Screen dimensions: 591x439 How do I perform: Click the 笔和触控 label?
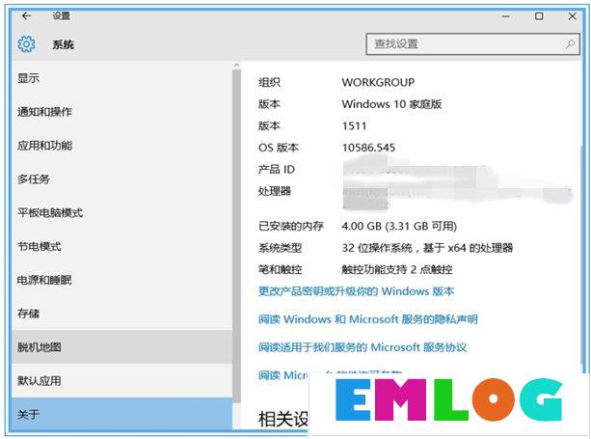[280, 269]
